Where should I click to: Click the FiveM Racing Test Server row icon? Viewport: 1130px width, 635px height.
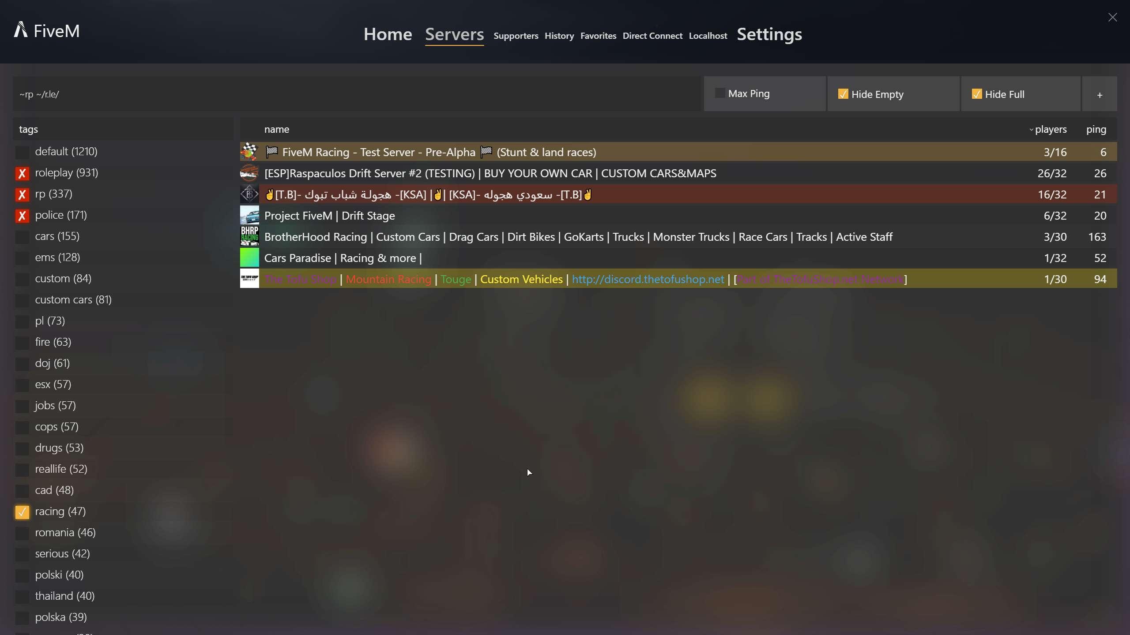(x=249, y=151)
